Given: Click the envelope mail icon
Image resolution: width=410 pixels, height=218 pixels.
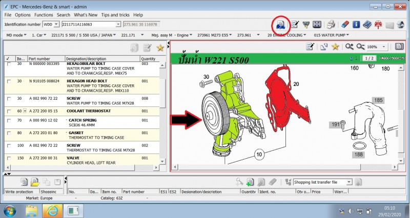Looking at the screenshot, I should click(x=389, y=25).
